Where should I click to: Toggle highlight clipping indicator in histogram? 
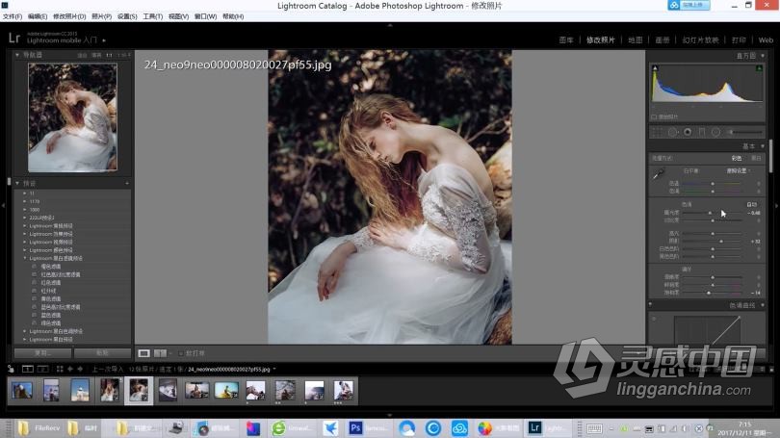tap(760, 68)
